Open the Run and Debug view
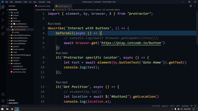 tap(3, 27)
